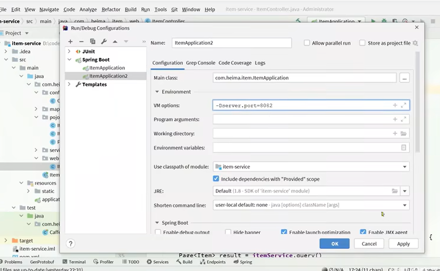The width and height of the screenshot is (440, 271).
Task: Open the help question mark button
Action: click(70, 244)
